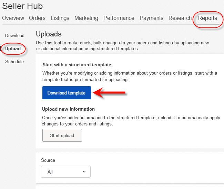This screenshot has width=224, height=189.
Task: Select the Marketing tab
Action: pyautogui.click(x=86, y=18)
